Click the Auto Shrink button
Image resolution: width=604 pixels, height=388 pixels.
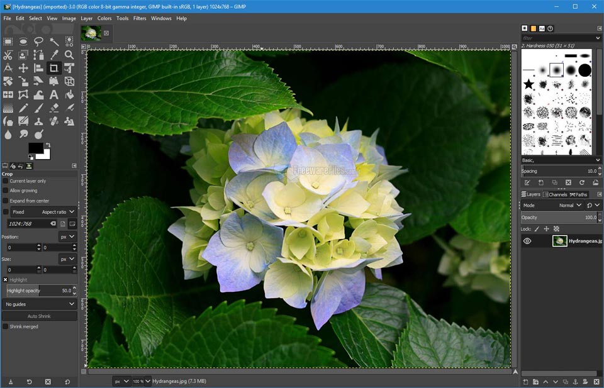click(x=39, y=315)
